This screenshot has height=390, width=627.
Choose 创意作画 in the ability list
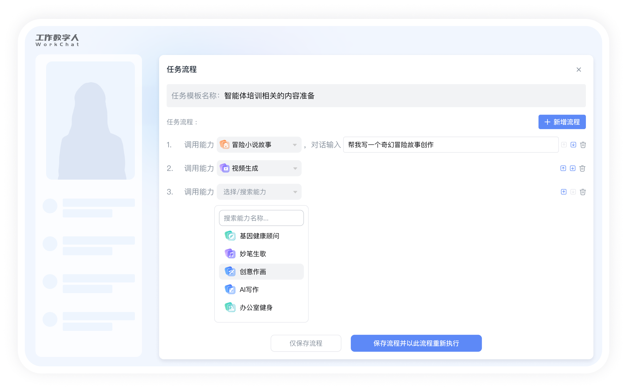[253, 272]
